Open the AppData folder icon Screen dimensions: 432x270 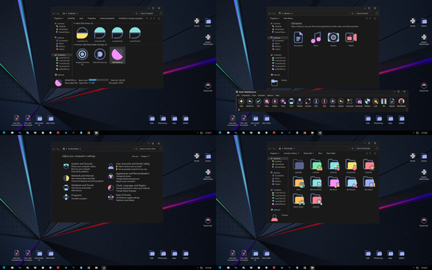298,165
